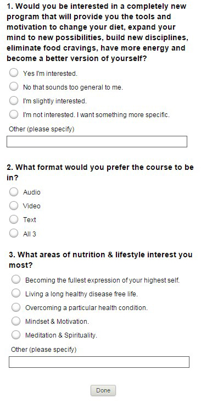Select "I'm slightly interested" option

click(x=14, y=101)
